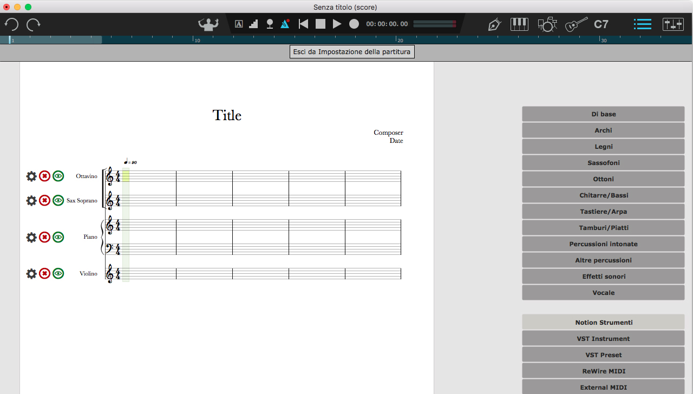This screenshot has width=693, height=394.
Task: Click Esci da Impostazione della partitura
Action: [352, 52]
